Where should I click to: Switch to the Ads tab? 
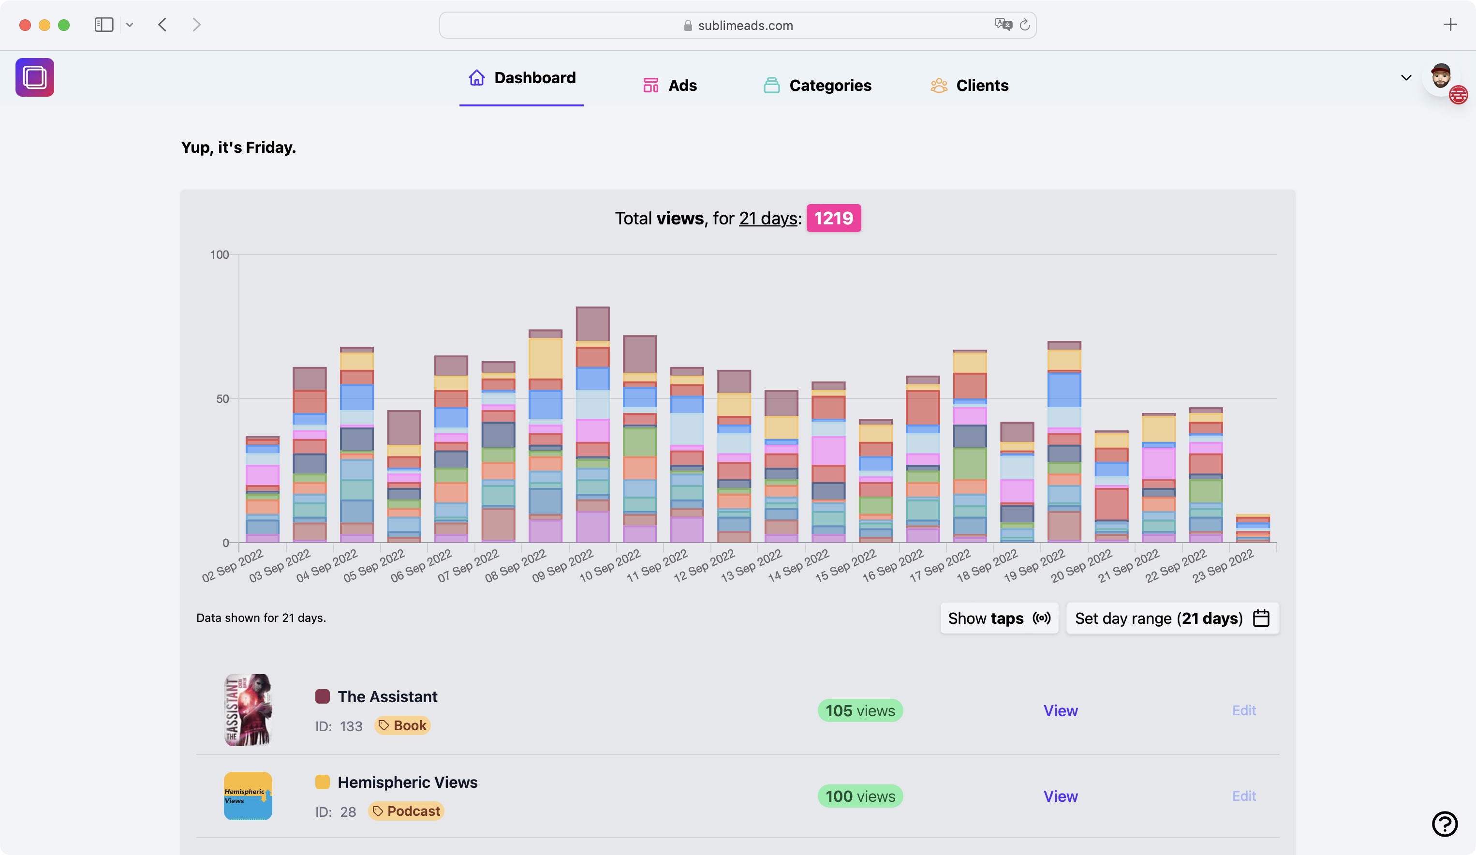669,86
